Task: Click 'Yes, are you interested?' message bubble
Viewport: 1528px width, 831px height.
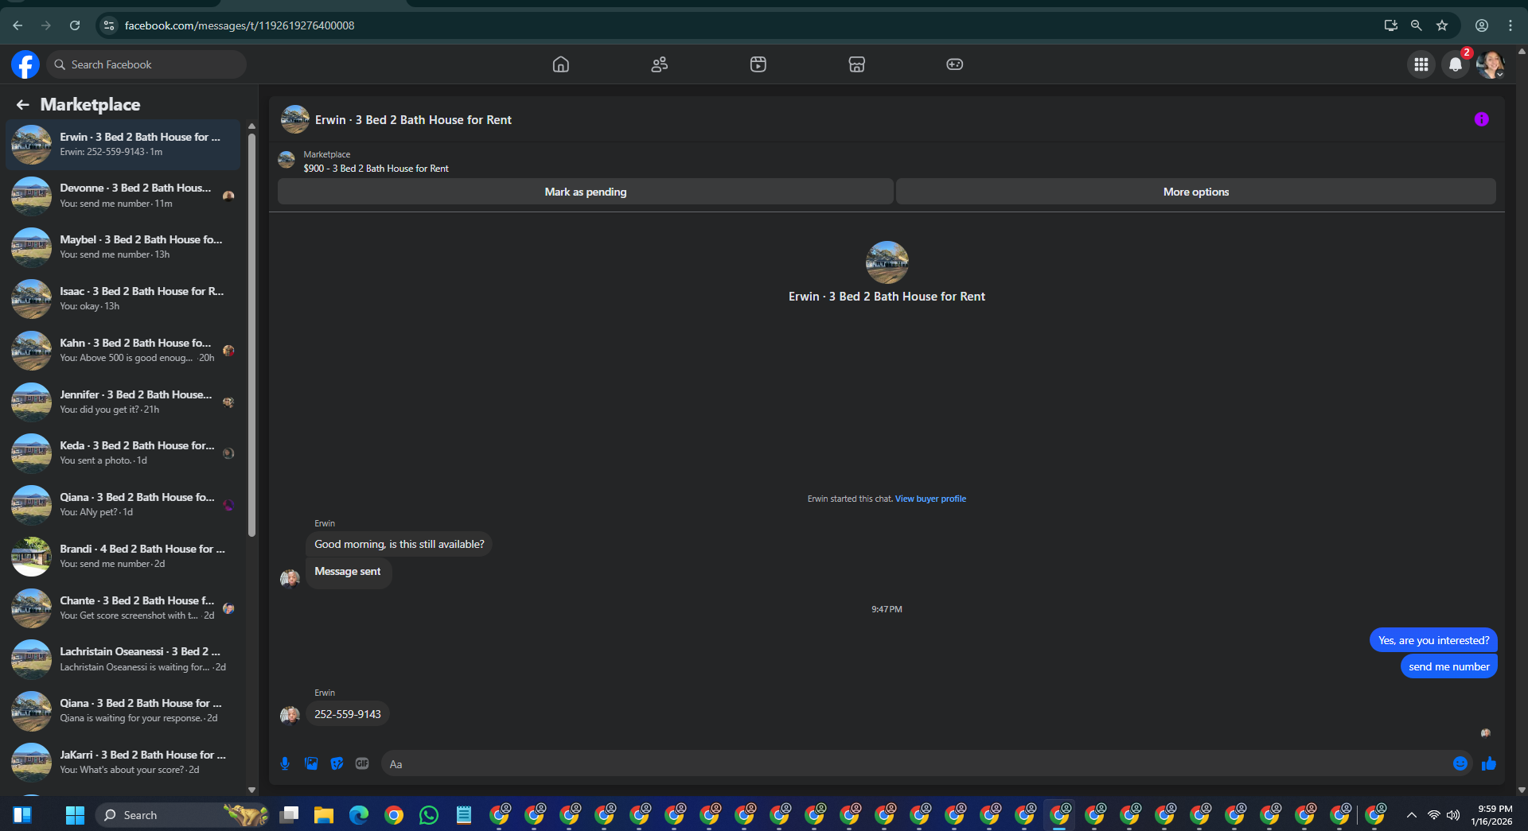Action: 1433,640
